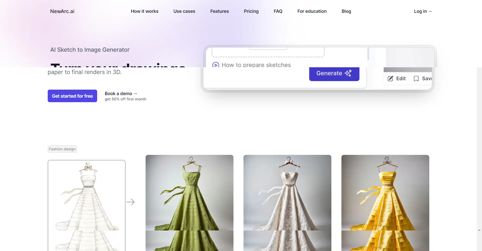This screenshot has width=482, height=251.
Task: Go to the Use cases section
Action: [184, 11]
